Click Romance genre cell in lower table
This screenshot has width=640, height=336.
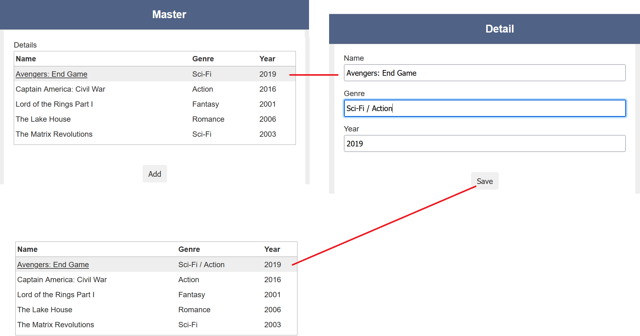point(194,310)
